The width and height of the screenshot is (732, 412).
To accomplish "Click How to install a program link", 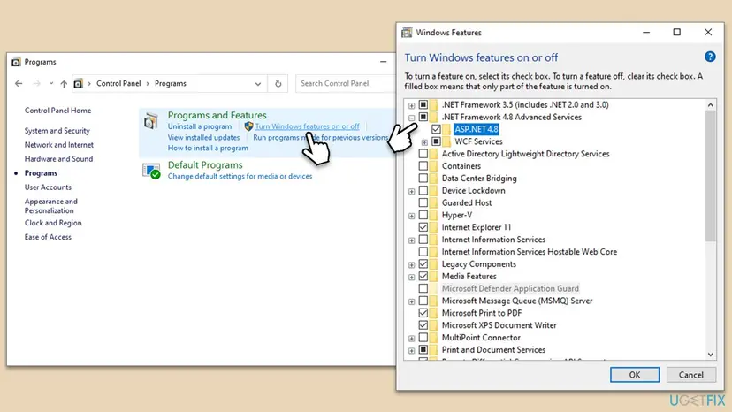I will [x=208, y=148].
